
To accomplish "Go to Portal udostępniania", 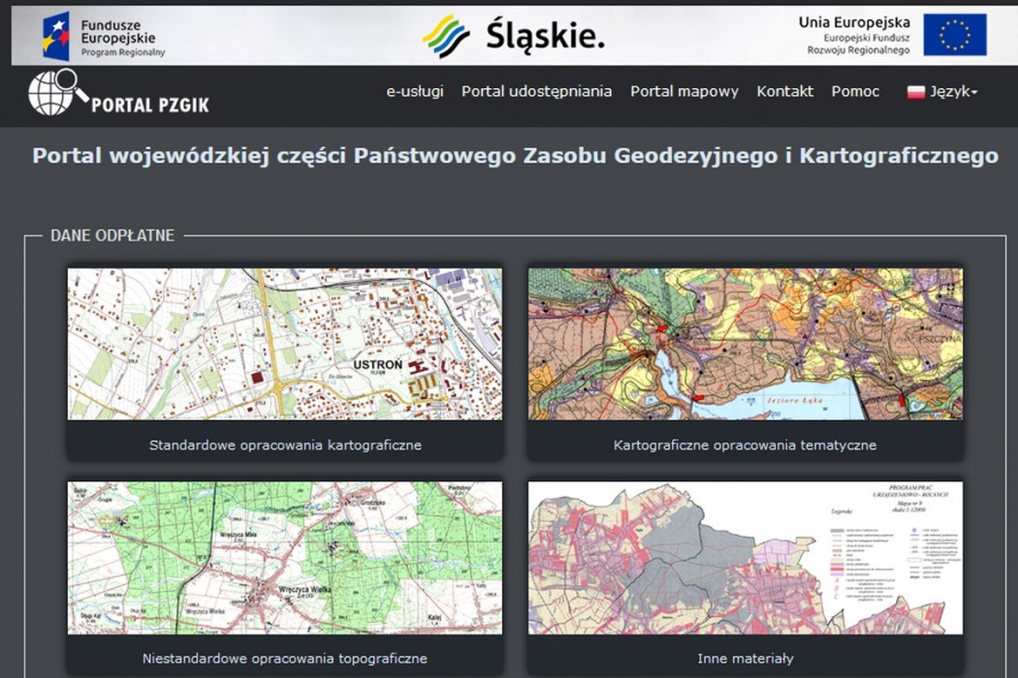I will point(536,91).
